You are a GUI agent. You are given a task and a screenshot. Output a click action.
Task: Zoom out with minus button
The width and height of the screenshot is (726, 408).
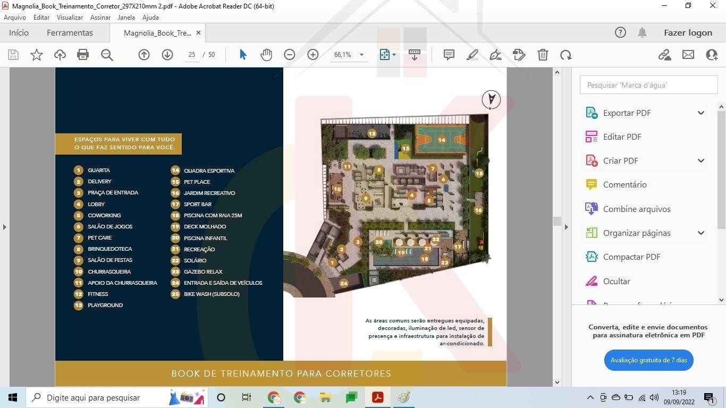pyautogui.click(x=290, y=55)
